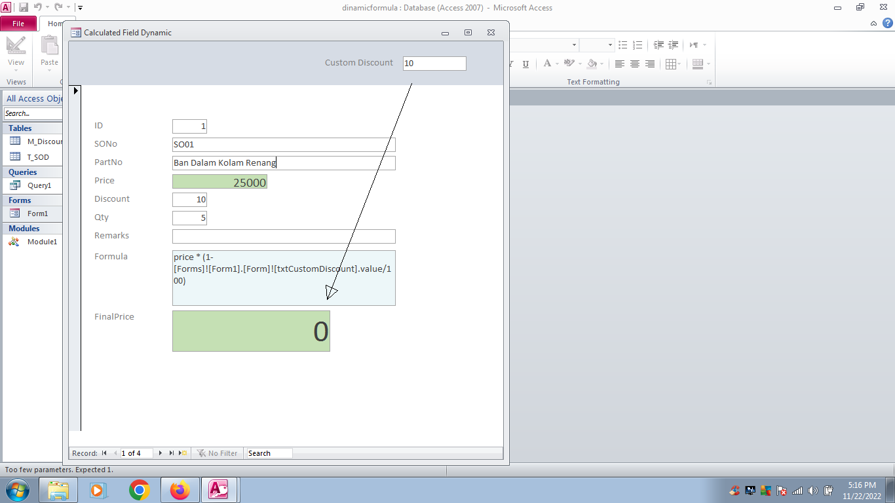Click the left-to-right text direction icon
Screen dimensions: 895x503
coord(694,45)
